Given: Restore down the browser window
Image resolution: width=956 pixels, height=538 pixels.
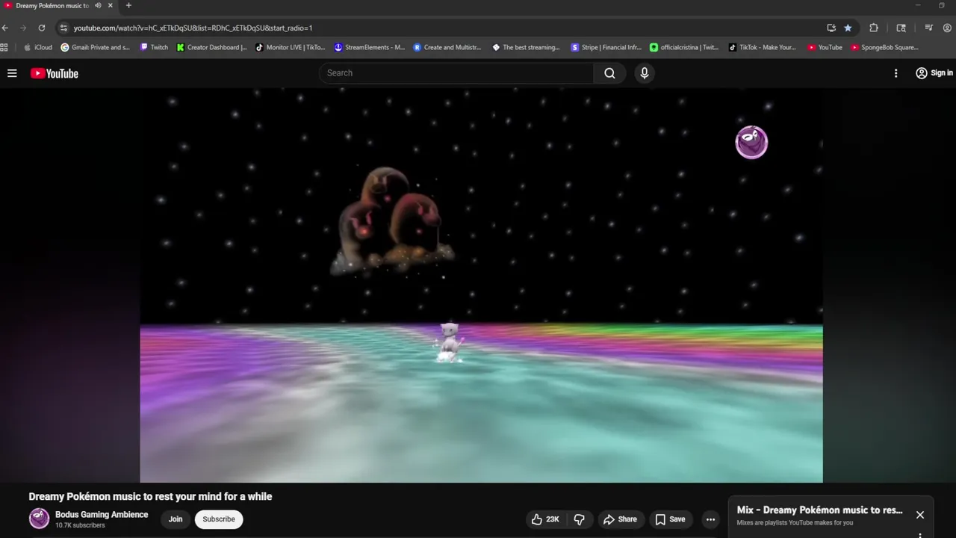Looking at the screenshot, I should click(941, 5).
